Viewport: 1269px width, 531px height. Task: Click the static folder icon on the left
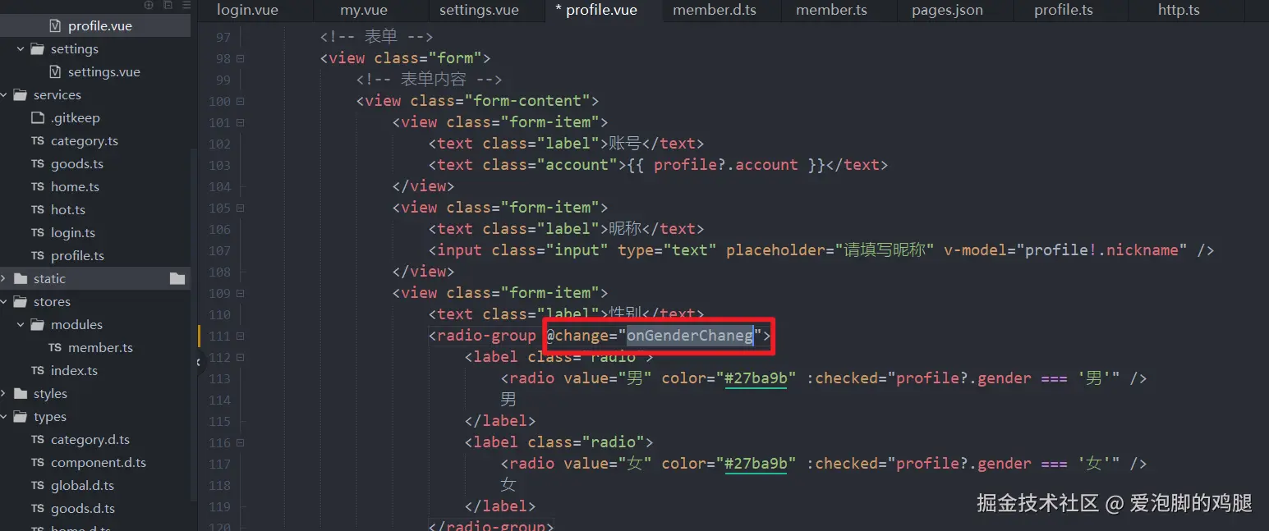(x=21, y=279)
